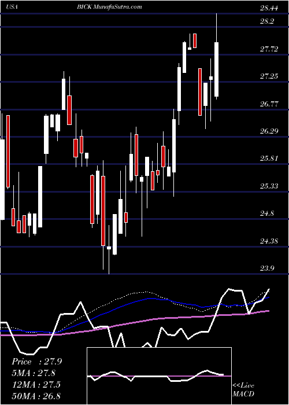The height and width of the screenshot is (405, 289).
Task: Click the 25.81 price axis label
Action: [269, 159]
